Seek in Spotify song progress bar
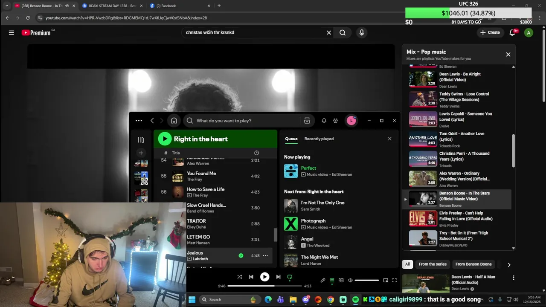Image resolution: width=546 pixels, height=307 pixels. pos(264,286)
